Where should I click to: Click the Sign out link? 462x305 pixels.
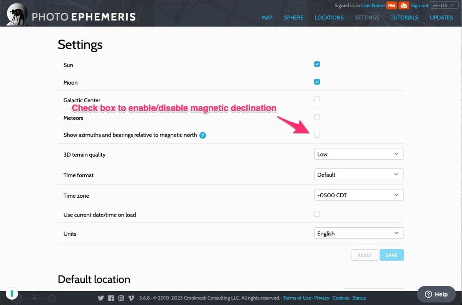(x=419, y=6)
